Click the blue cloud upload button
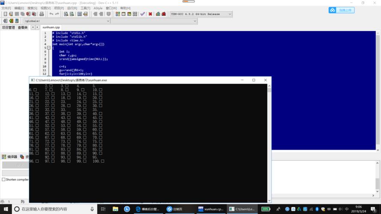The image size is (381, 214). click(342, 10)
